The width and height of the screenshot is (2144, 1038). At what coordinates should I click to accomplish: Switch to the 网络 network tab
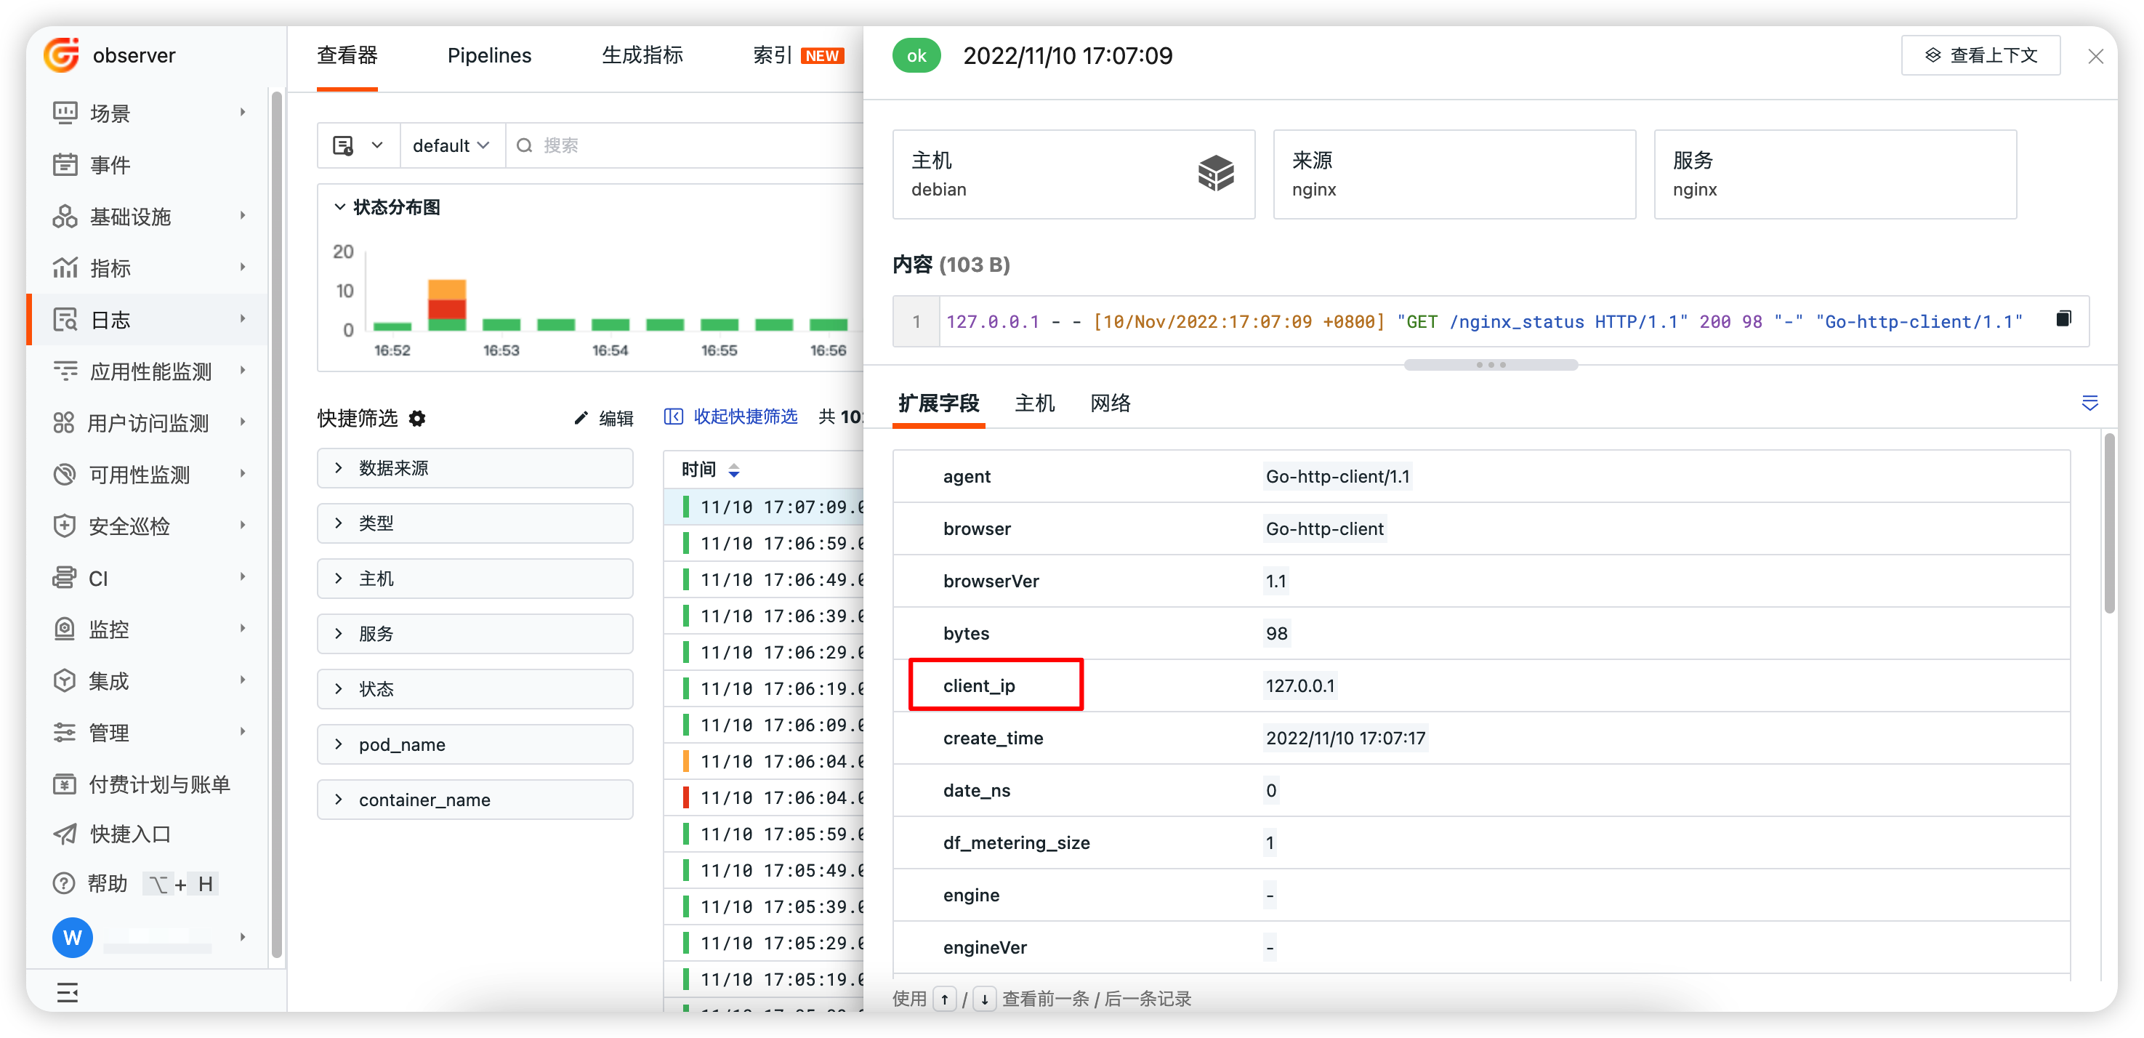1110,403
